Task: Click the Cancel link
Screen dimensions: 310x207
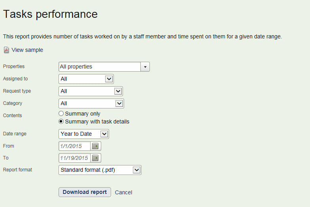Action: click(123, 192)
